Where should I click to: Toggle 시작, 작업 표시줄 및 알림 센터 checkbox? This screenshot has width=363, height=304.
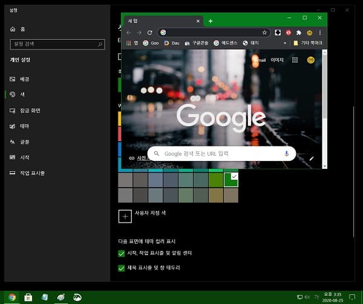tap(122, 253)
